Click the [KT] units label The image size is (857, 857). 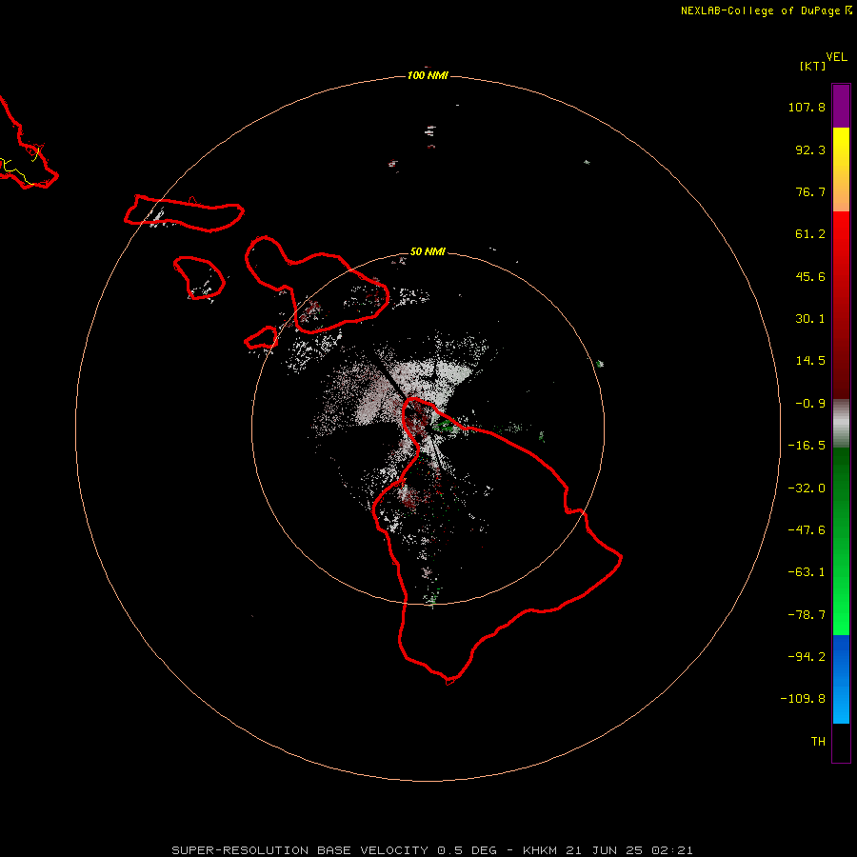(812, 66)
